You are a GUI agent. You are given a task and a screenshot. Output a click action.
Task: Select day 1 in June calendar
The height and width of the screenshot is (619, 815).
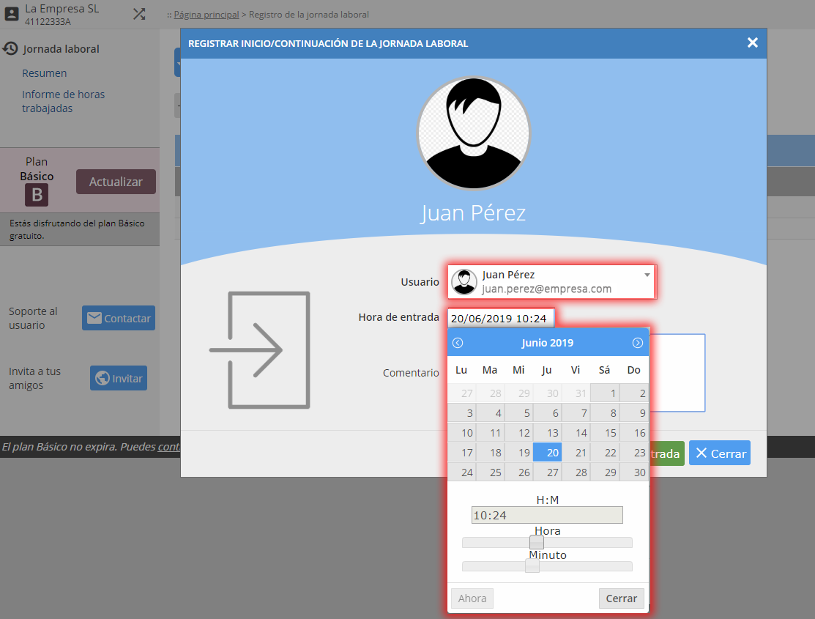605,393
